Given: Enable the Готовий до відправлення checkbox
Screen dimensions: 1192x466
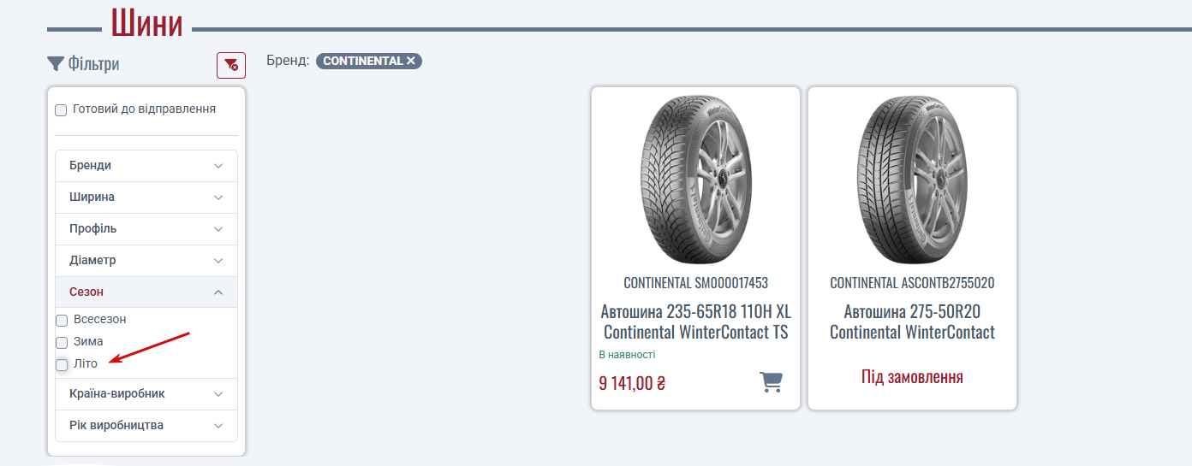Looking at the screenshot, I should (x=61, y=110).
